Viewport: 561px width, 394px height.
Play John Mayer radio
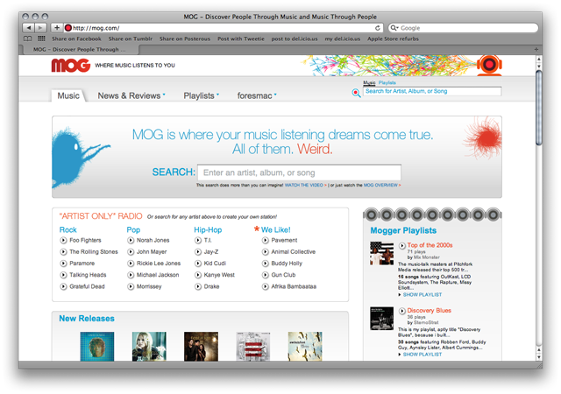pyautogui.click(x=131, y=251)
